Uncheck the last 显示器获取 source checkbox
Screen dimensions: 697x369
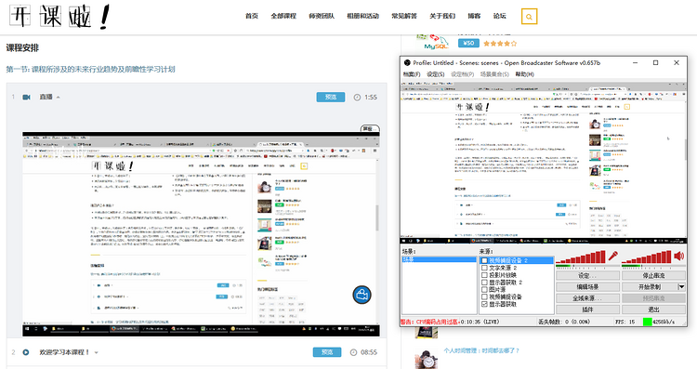[x=484, y=304]
